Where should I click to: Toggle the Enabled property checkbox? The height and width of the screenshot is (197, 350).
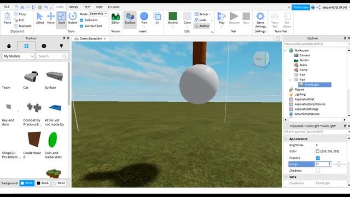(x=318, y=158)
